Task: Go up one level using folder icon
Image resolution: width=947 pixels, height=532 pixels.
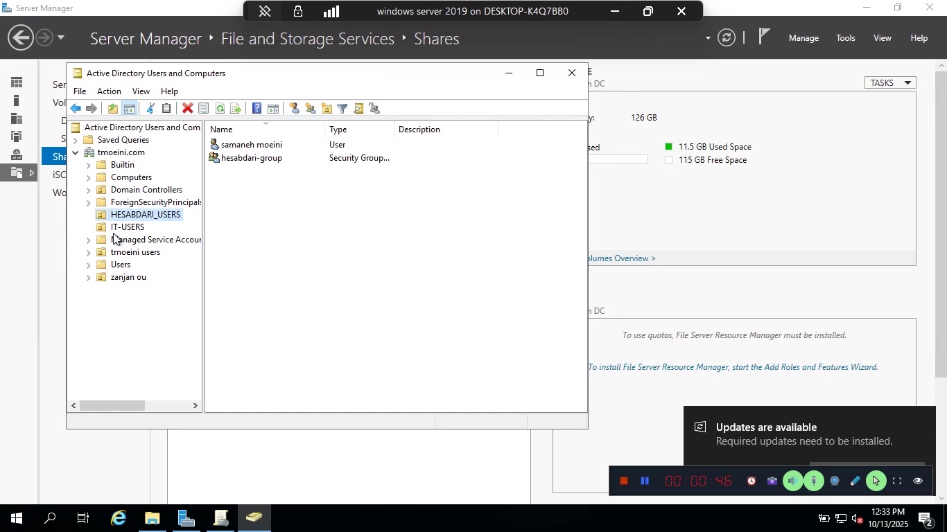Action: coord(113,109)
